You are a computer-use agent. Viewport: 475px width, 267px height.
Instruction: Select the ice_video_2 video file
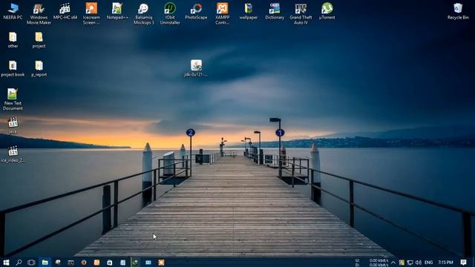13,154
